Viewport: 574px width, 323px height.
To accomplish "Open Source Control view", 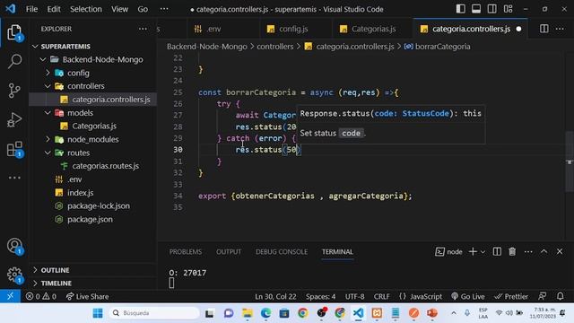I will 14,91.
